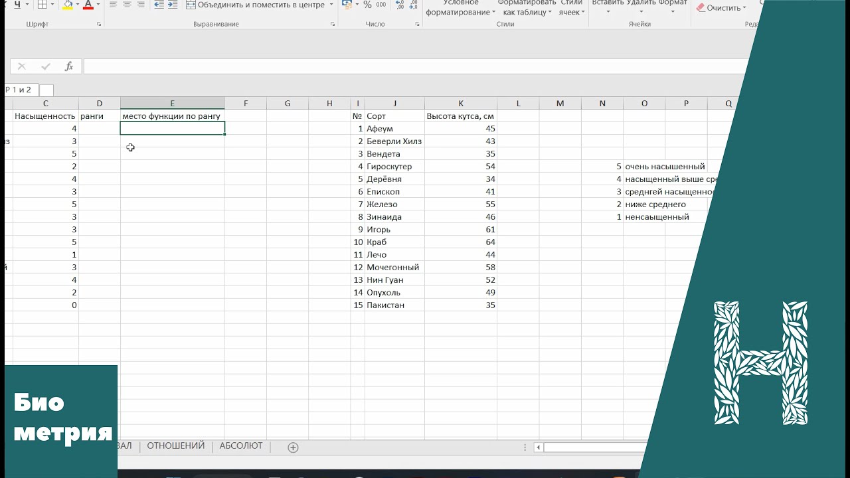The width and height of the screenshot is (850, 478).
Task: Switch to the АБСОЛЮТ sheet tab
Action: [241, 446]
